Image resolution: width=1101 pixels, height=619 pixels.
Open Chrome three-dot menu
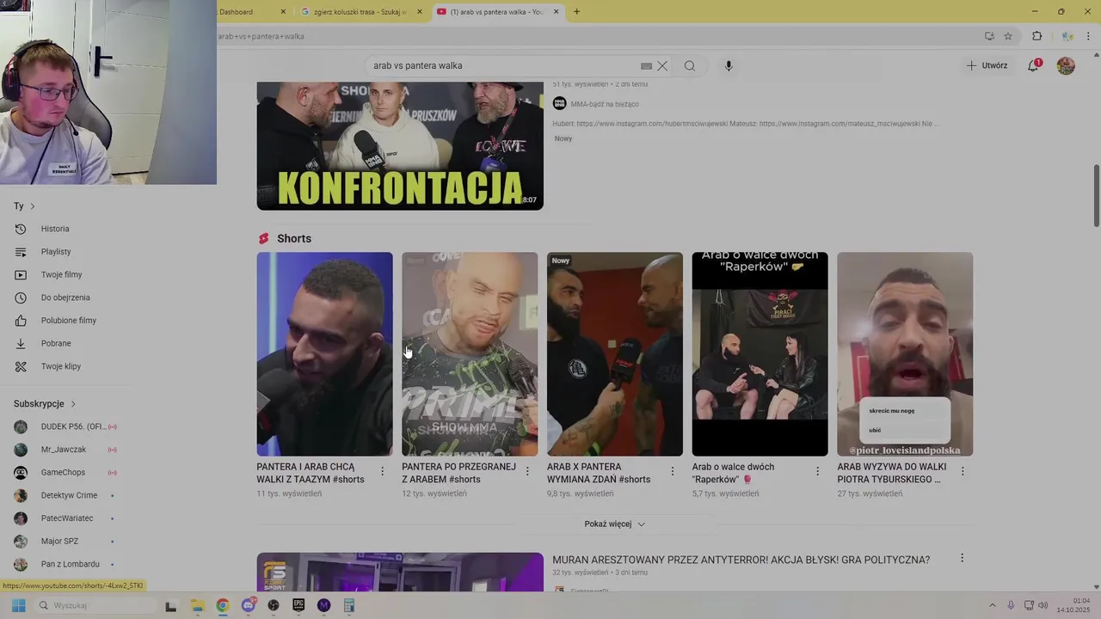[1088, 36]
